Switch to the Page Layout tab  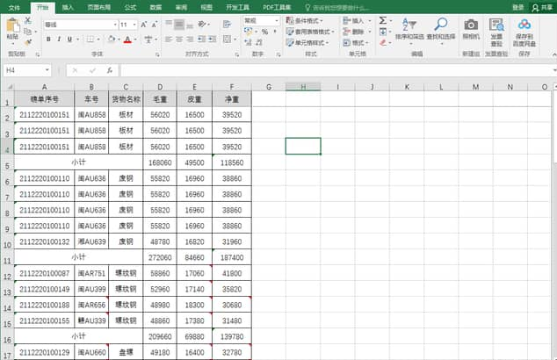coord(98,7)
